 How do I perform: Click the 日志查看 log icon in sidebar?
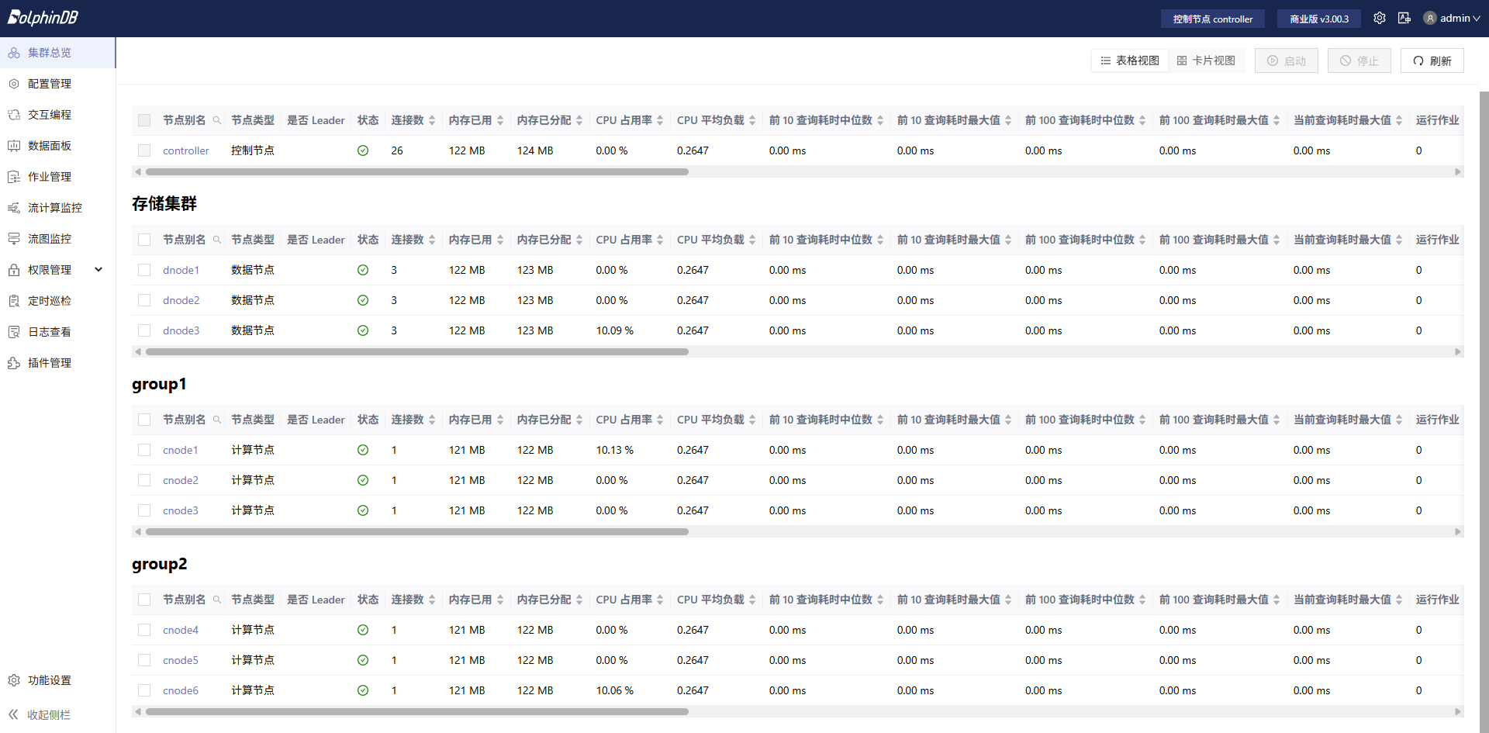click(x=14, y=332)
